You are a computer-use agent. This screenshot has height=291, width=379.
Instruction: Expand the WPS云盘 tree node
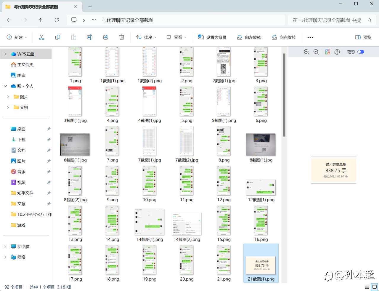click(5, 54)
